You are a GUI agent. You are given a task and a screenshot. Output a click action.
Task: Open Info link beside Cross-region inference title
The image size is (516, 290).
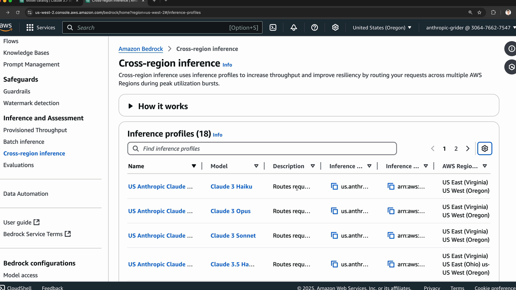(x=227, y=65)
